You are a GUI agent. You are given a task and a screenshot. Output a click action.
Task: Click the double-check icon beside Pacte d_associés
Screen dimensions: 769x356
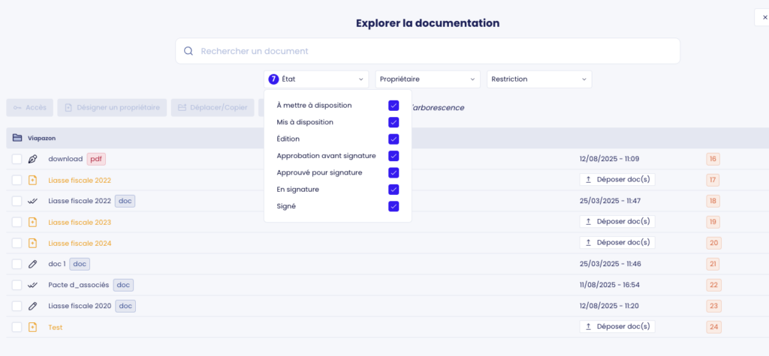pyautogui.click(x=32, y=285)
